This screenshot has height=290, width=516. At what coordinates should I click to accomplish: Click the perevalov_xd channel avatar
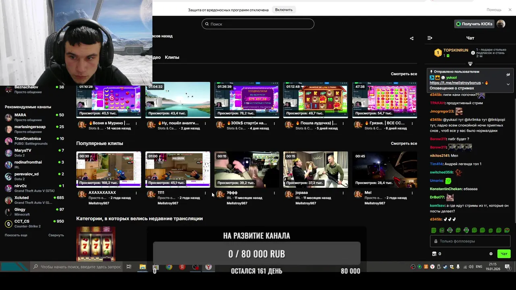8,176
